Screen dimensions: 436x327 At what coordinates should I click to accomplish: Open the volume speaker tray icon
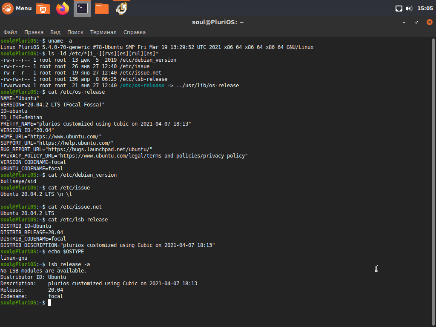[x=409, y=9]
